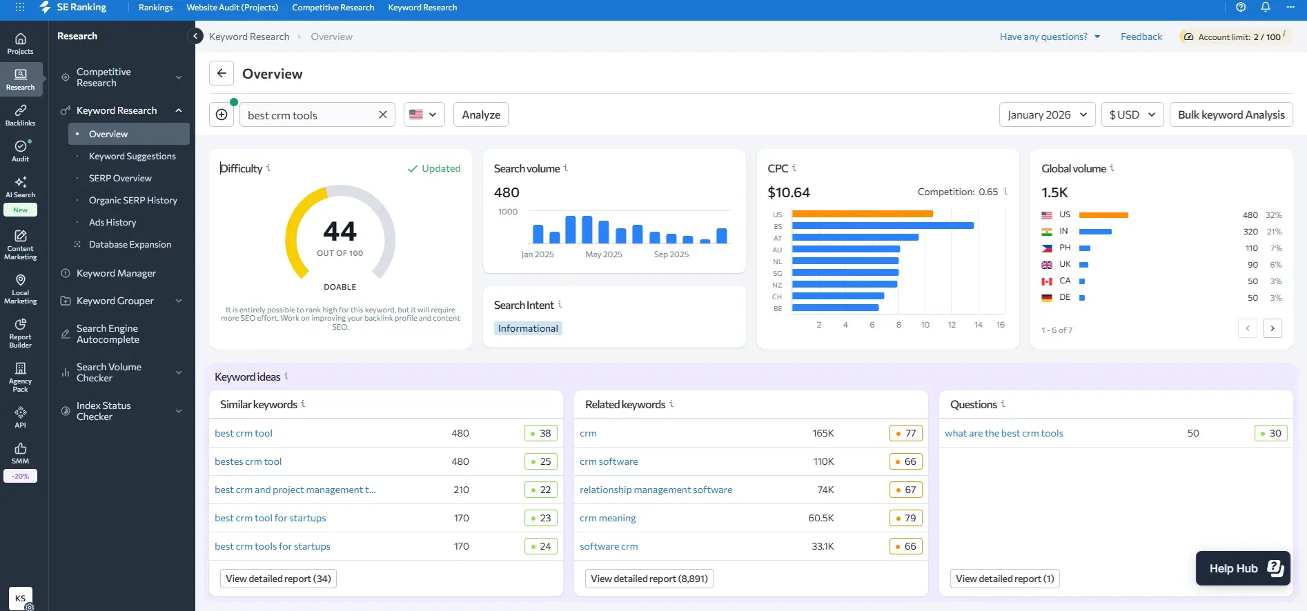Select Keyword Suggestions in sidebar
The height and width of the screenshot is (611, 1307).
[x=132, y=157]
